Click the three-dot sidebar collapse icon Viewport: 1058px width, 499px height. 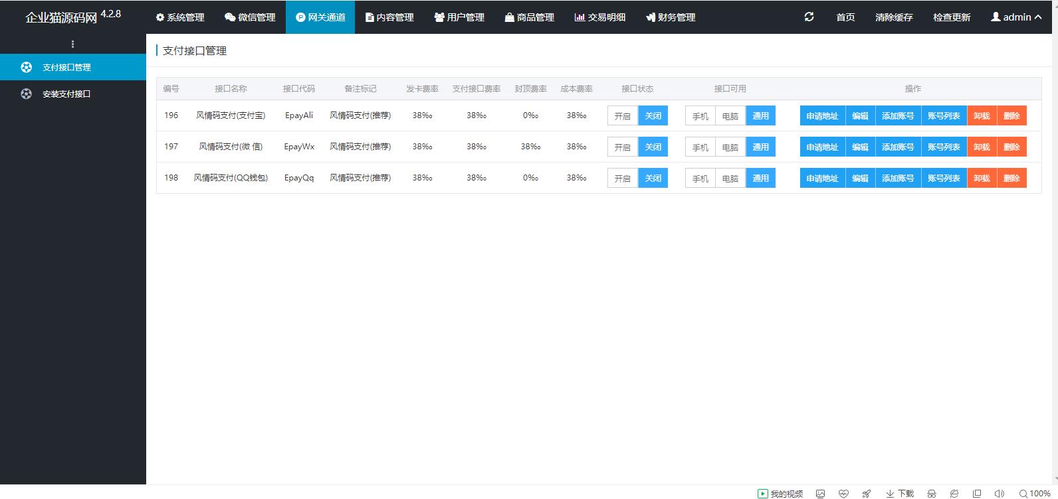[x=72, y=44]
